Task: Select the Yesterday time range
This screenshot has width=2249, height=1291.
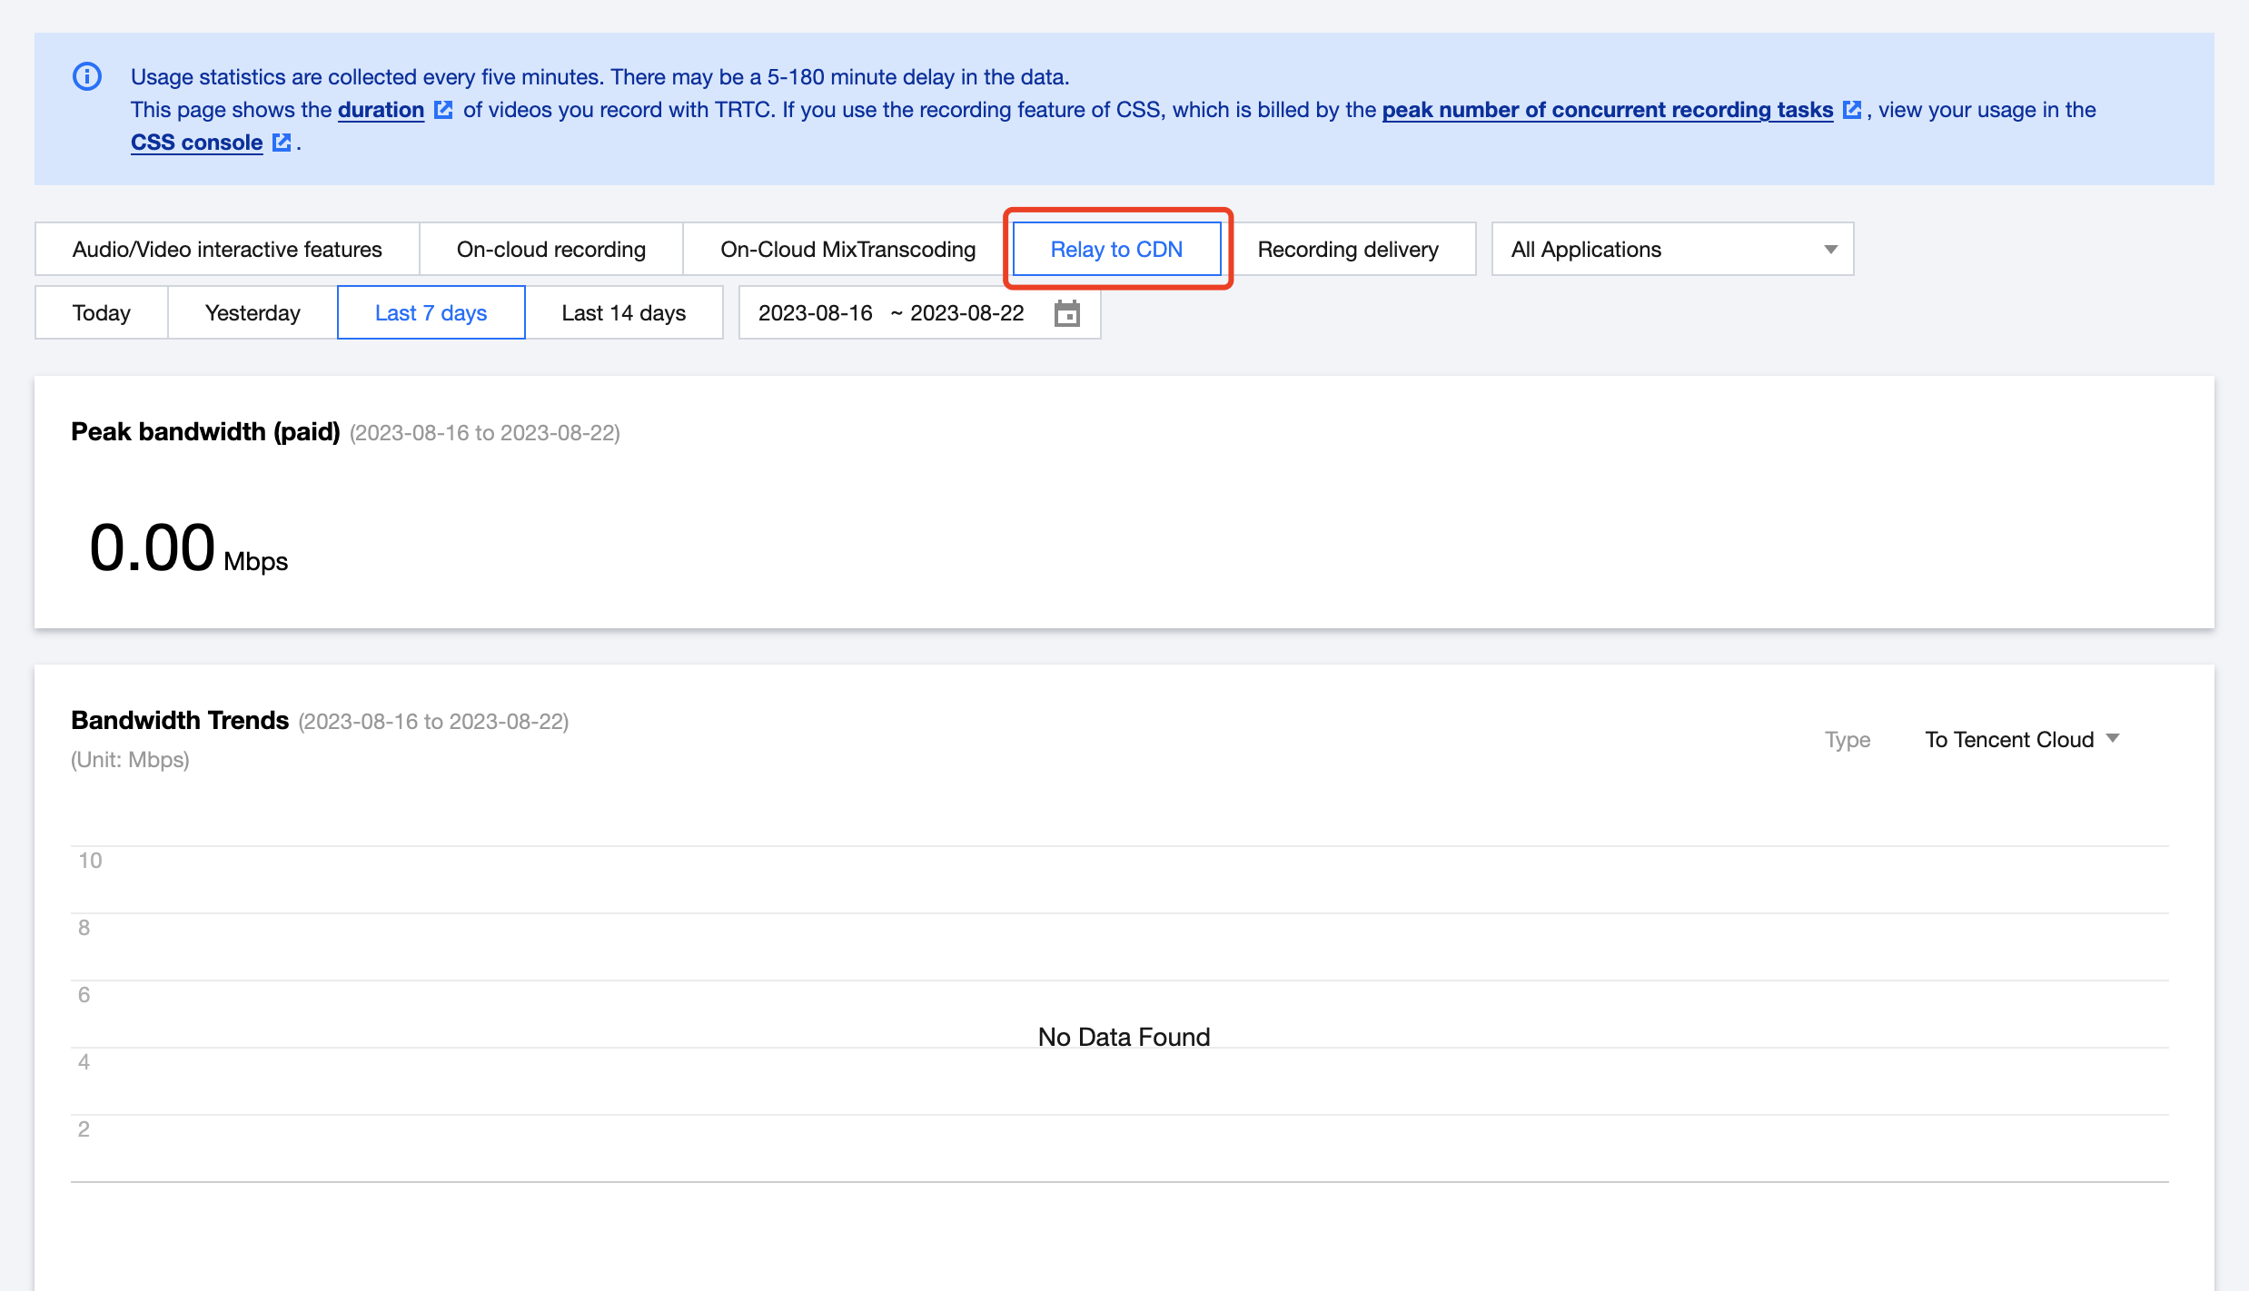Action: (253, 313)
